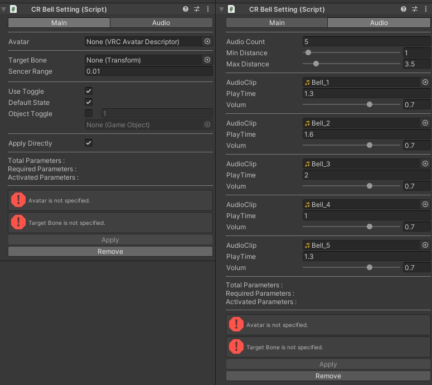Open object picker for Bell_1 AudioClip

[425, 83]
